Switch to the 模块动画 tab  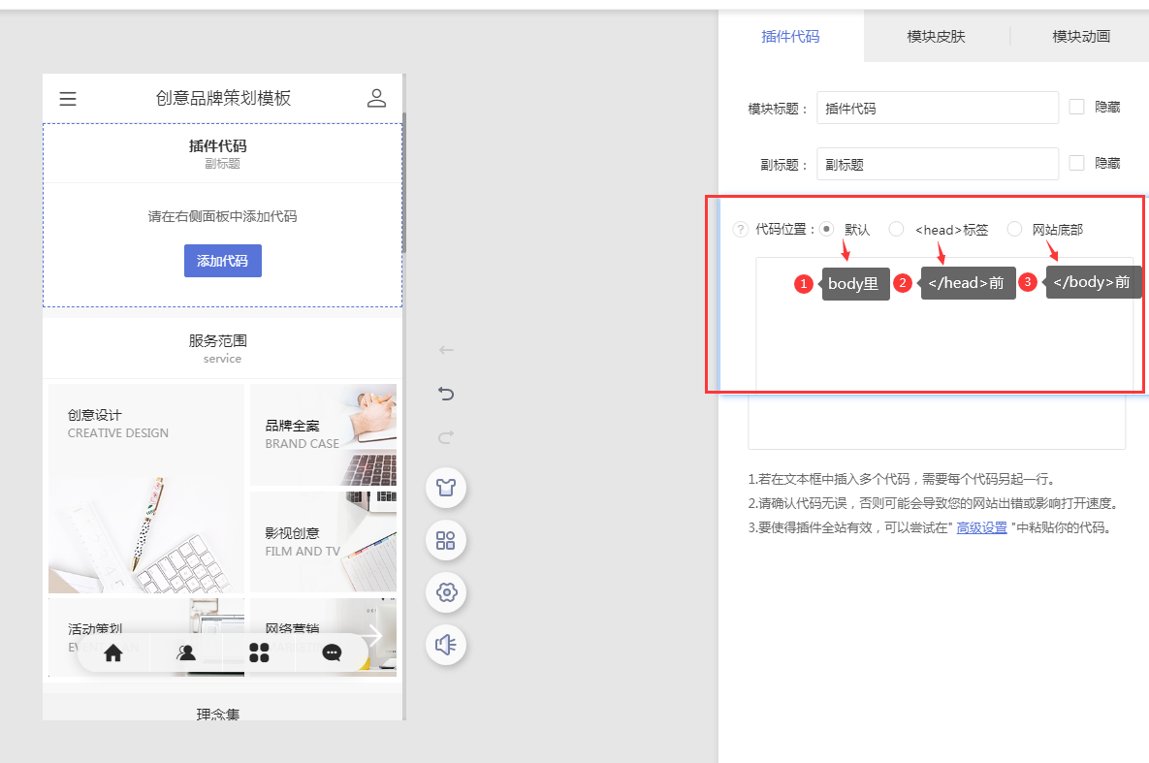(1081, 37)
